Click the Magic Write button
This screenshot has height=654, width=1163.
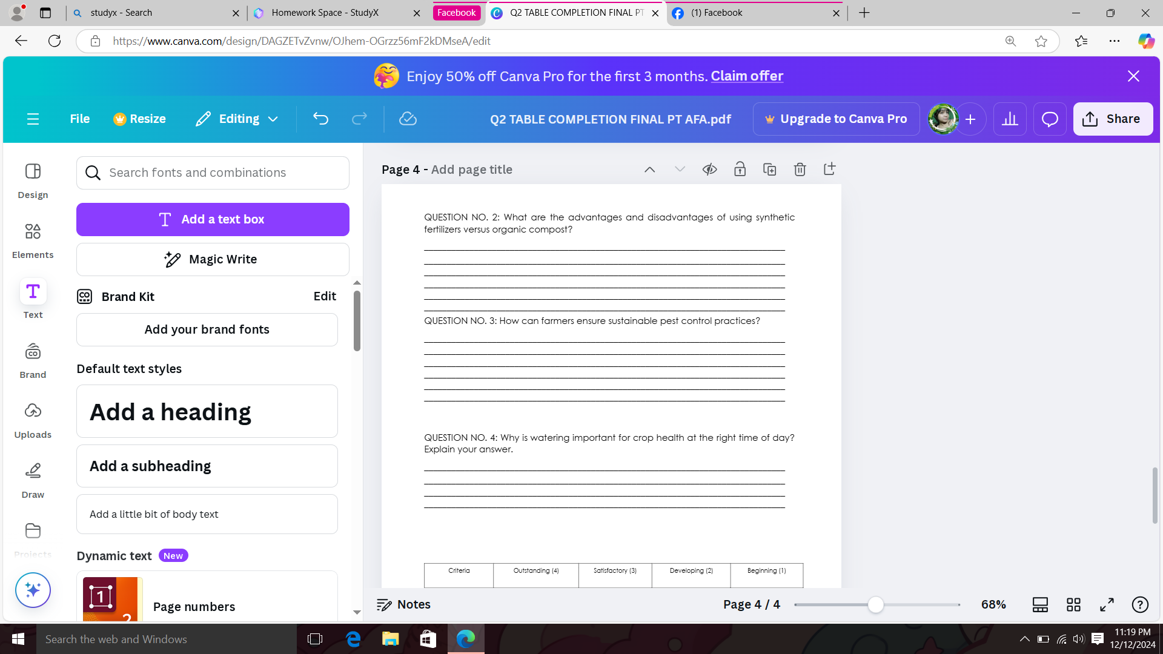click(x=213, y=259)
